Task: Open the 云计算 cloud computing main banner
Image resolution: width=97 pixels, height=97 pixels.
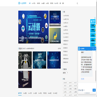Action: click(x=33, y=27)
